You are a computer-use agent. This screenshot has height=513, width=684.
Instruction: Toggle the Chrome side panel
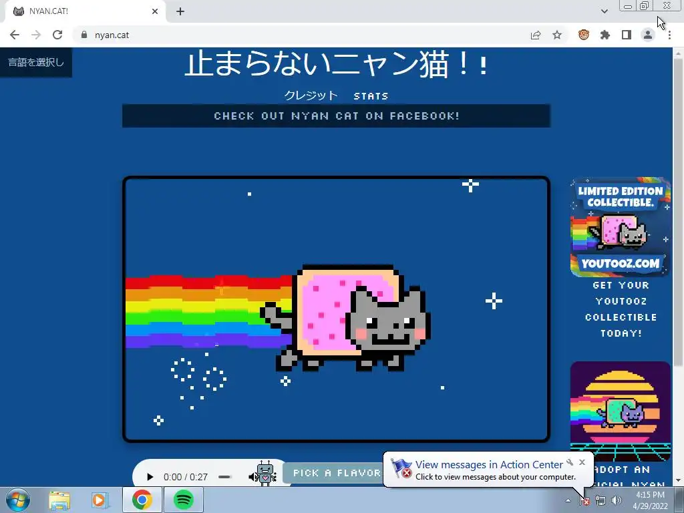tap(627, 35)
